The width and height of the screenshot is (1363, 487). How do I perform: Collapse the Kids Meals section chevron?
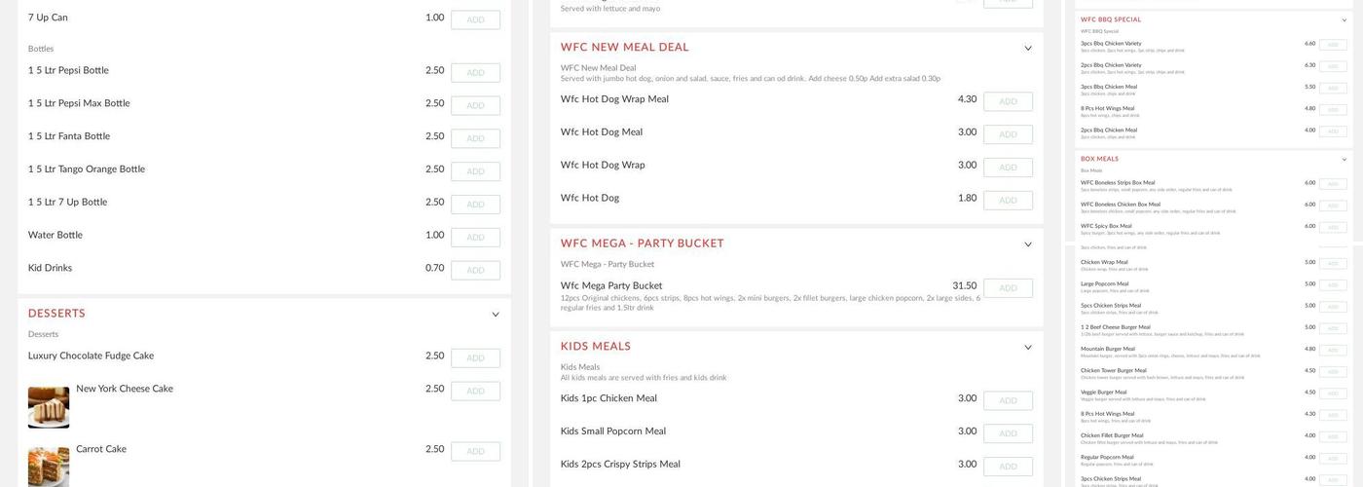[x=1028, y=348]
